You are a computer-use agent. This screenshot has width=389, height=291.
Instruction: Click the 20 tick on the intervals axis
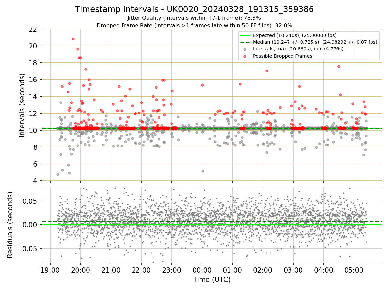[33, 46]
